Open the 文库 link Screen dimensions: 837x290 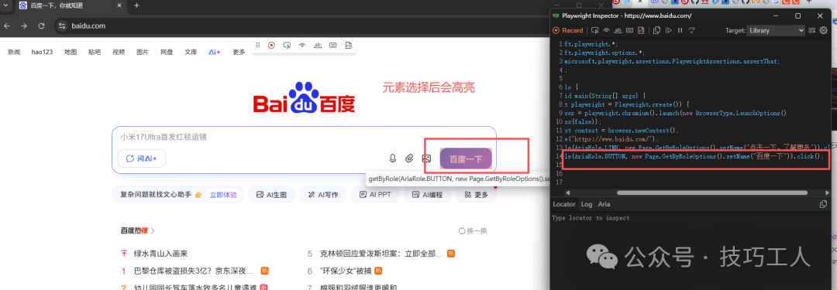(x=191, y=53)
